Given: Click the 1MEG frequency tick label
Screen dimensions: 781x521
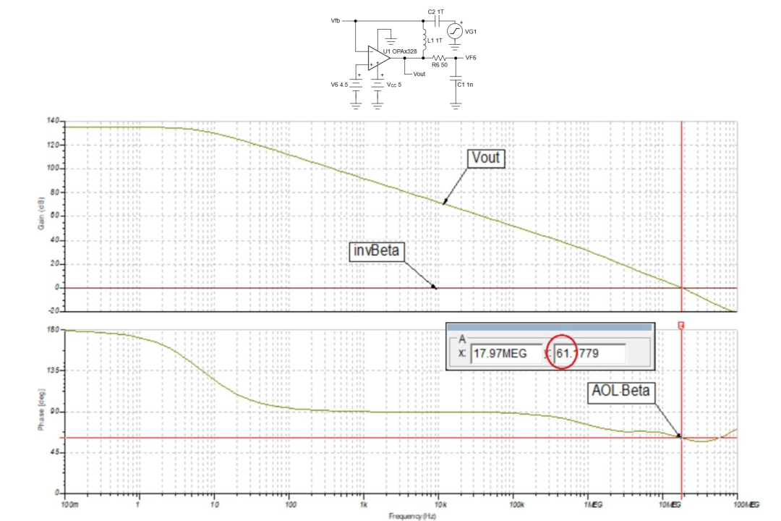Looking at the screenshot, I should [x=593, y=504].
